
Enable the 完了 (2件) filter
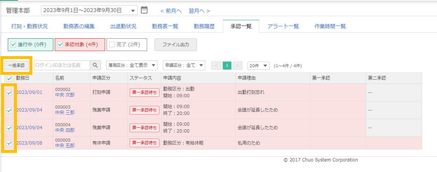point(112,45)
